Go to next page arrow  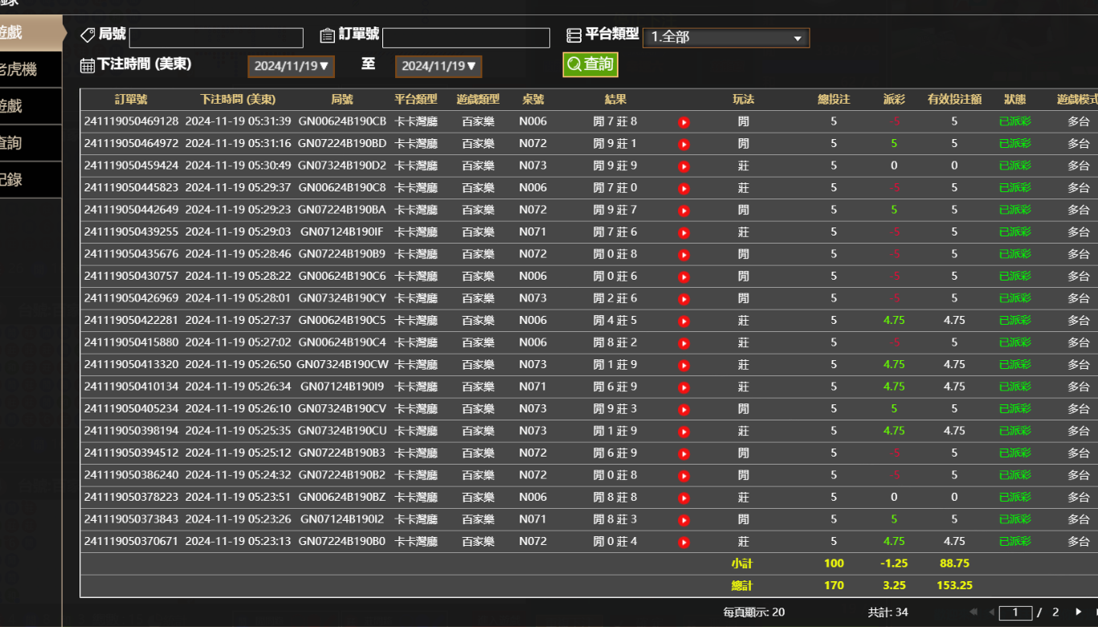pos(1078,613)
